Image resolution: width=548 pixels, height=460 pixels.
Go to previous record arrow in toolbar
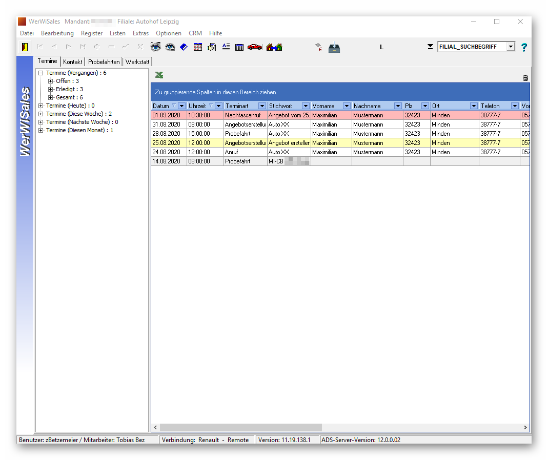point(54,47)
